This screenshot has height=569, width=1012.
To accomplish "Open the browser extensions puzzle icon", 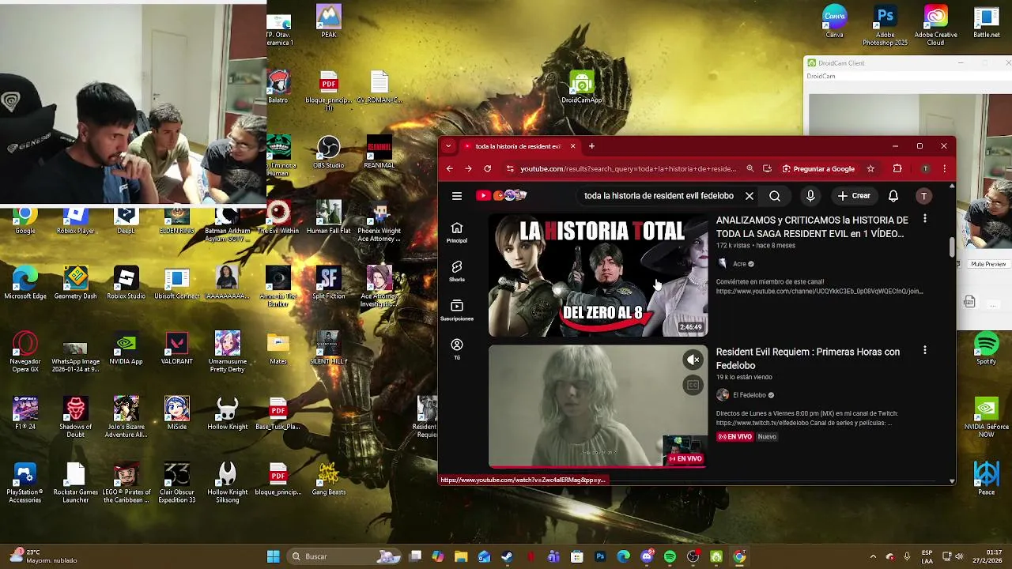I will click(897, 168).
